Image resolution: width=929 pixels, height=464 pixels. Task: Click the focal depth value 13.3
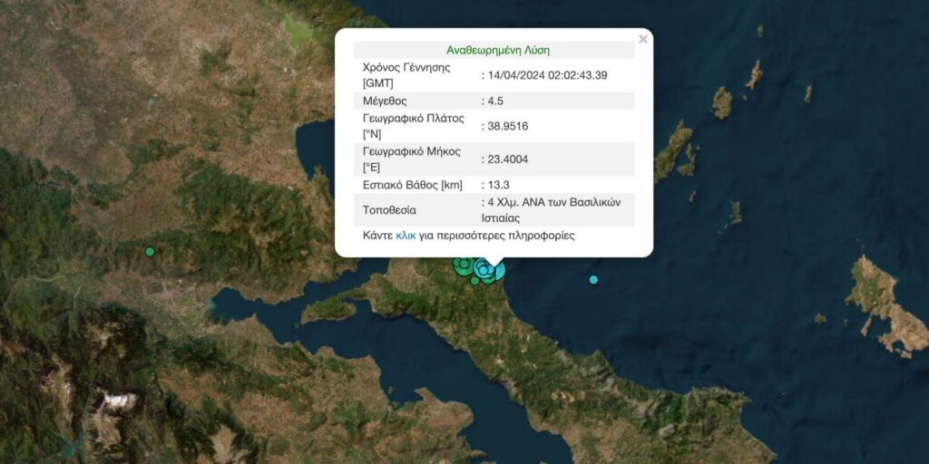pyautogui.click(x=499, y=185)
